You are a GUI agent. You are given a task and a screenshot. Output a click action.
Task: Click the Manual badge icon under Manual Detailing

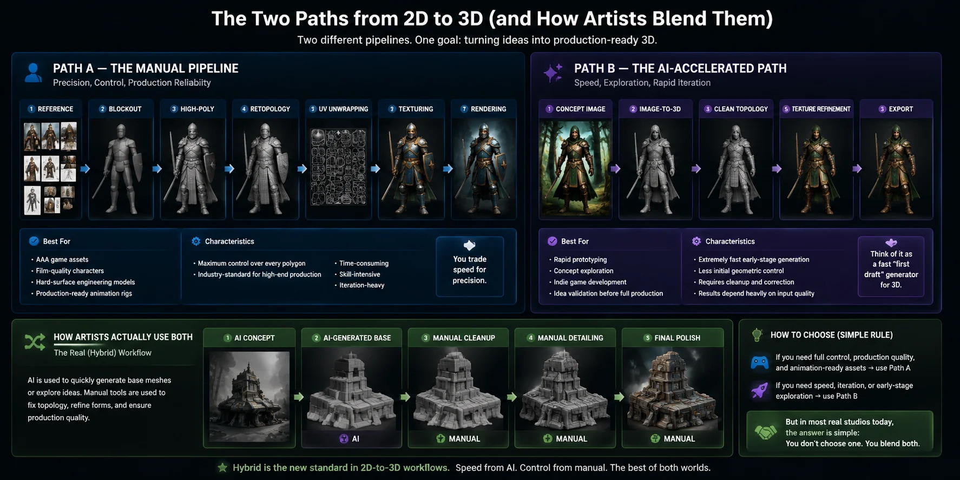(x=548, y=439)
